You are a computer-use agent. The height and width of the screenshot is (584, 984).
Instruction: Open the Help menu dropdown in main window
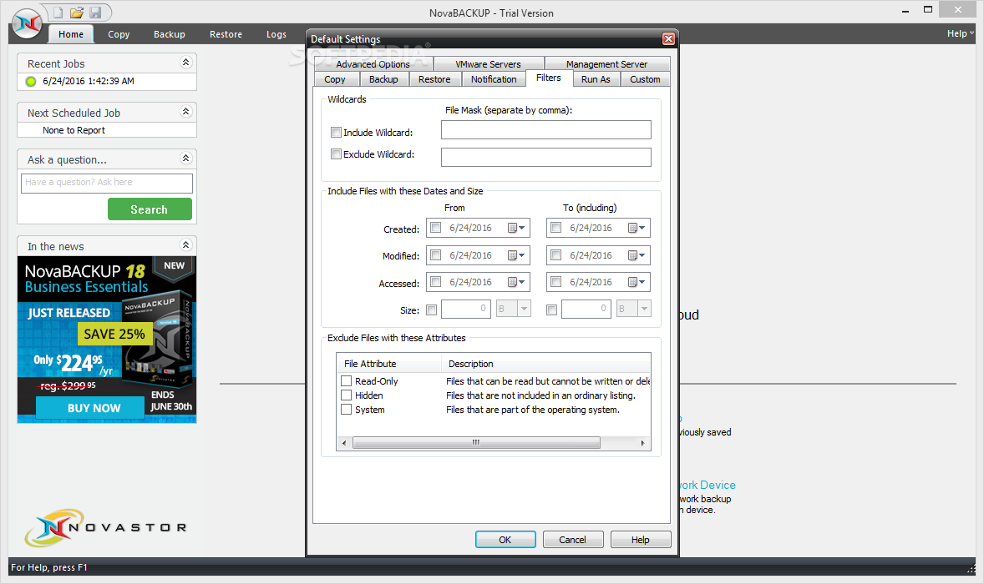[x=960, y=34]
